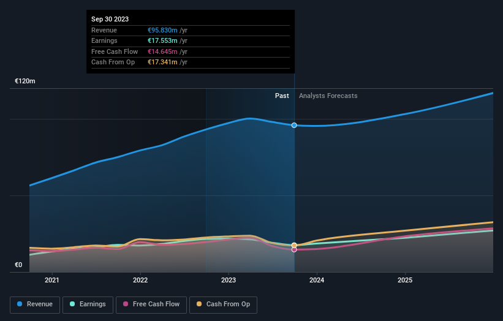Click the 2025 x-axis label
503x321 pixels.
tap(405, 280)
